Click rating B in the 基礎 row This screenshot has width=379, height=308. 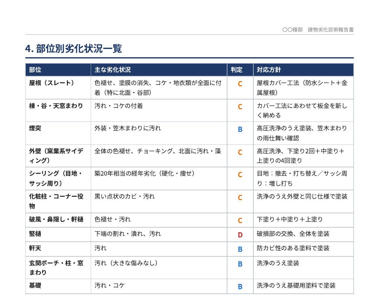point(240,287)
